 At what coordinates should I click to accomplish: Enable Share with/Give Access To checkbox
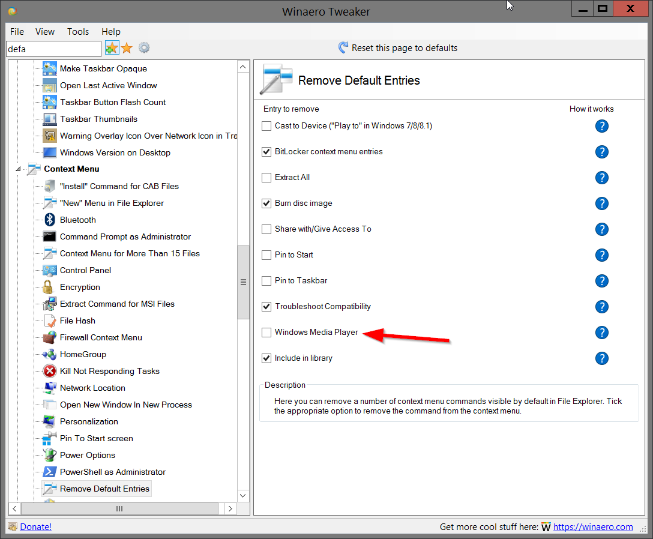tap(266, 229)
